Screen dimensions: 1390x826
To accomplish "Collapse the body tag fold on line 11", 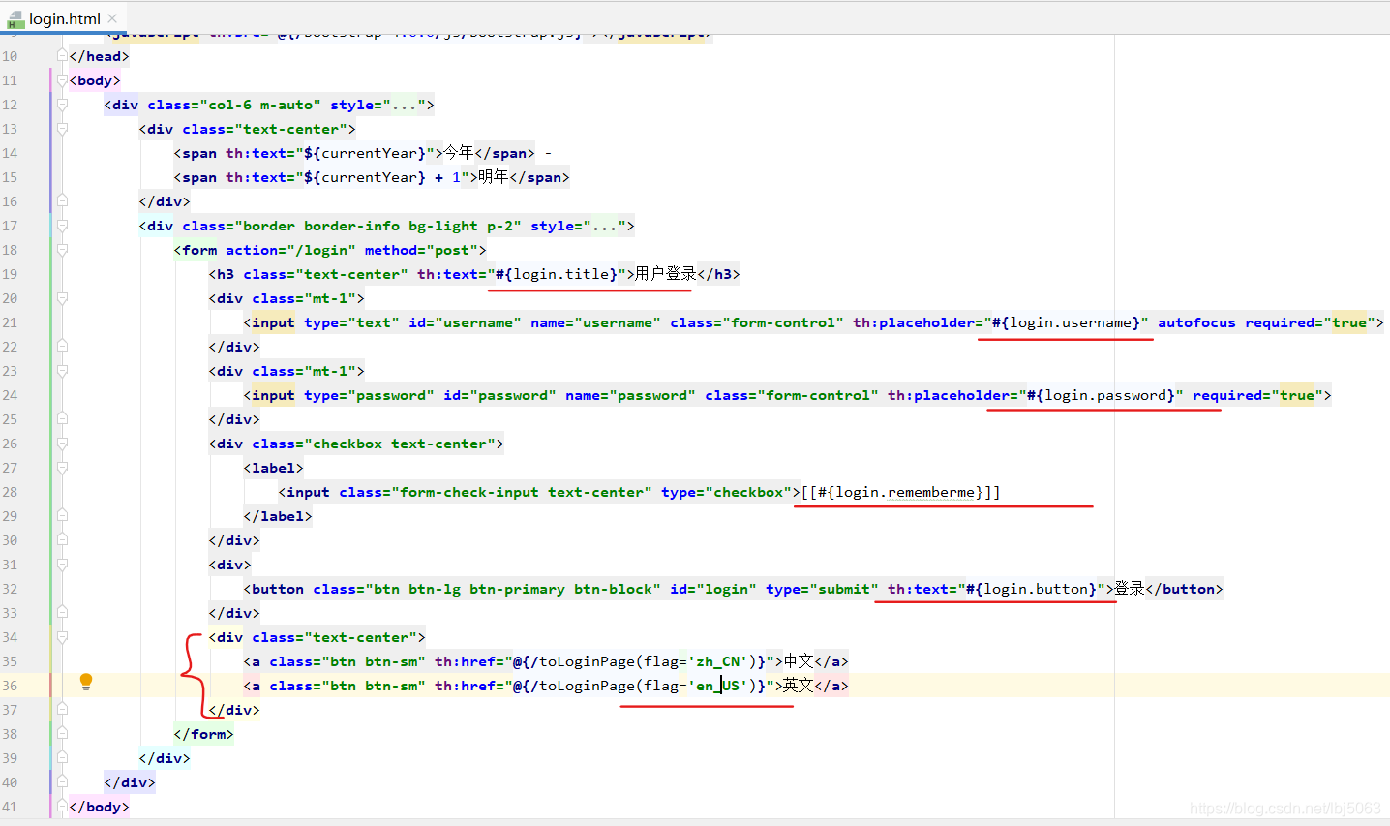I will click(62, 80).
